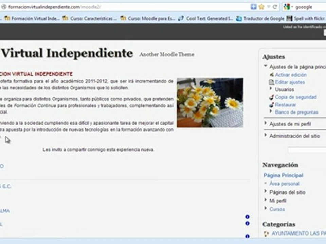Click the 'Virtual Independiente' site heading
Image resolution: width=326 pixels, height=244 pixels.
pos(67,53)
